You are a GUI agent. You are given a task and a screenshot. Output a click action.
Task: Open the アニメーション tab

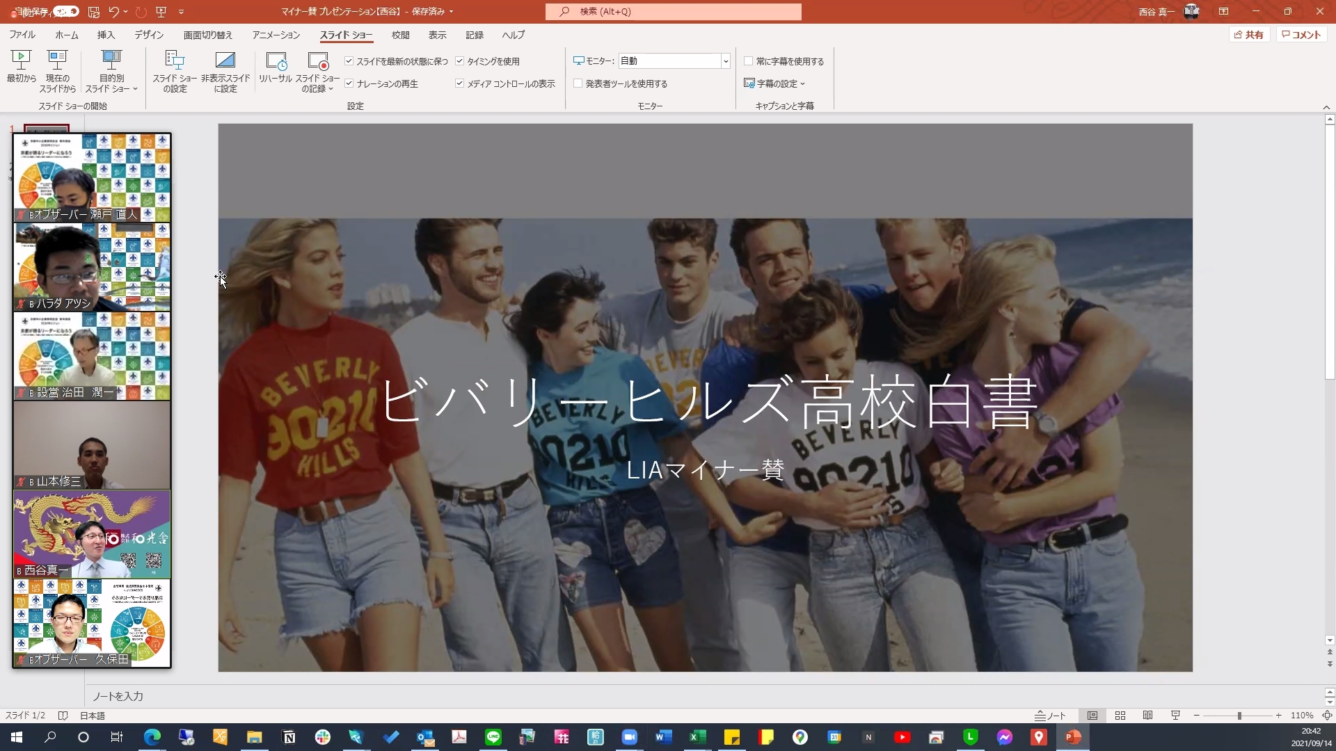(276, 35)
